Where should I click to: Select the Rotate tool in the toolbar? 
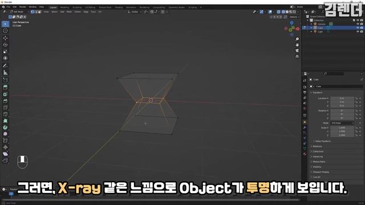click(5, 44)
